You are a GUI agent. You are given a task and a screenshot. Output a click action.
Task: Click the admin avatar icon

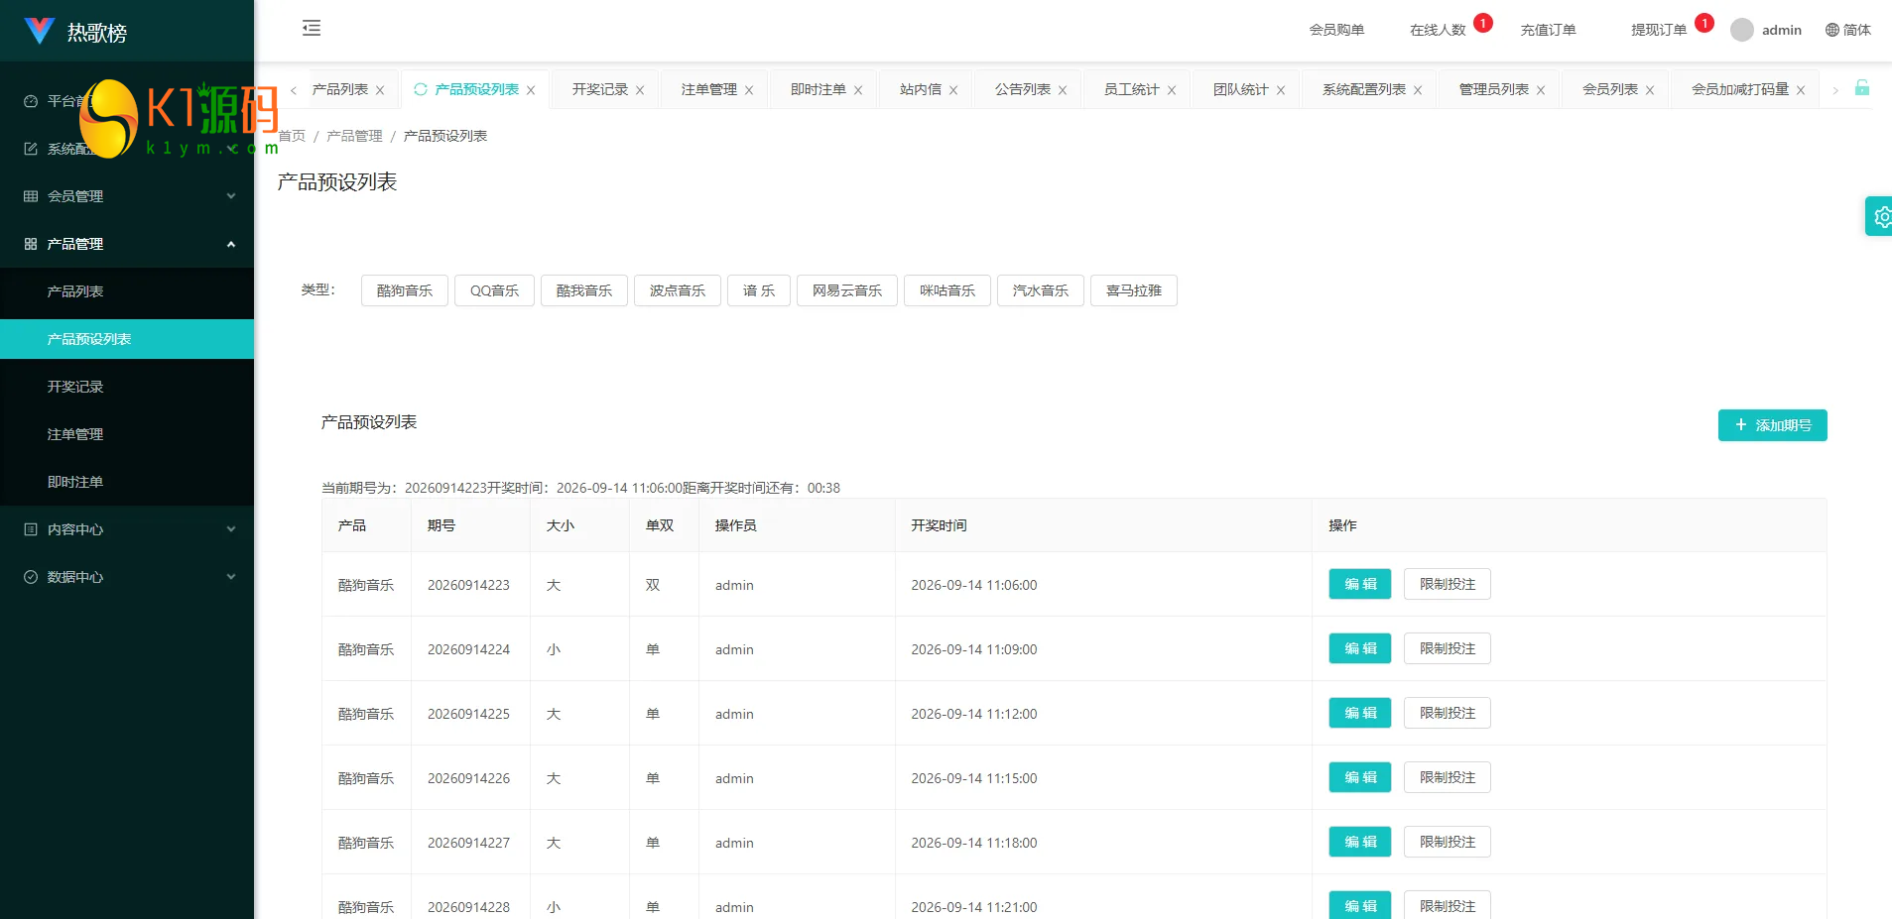point(1741,30)
